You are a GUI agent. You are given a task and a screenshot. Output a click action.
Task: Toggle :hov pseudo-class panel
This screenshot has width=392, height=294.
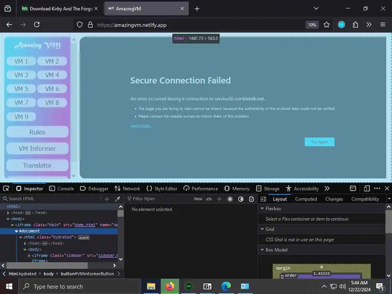pyautogui.click(x=198, y=199)
